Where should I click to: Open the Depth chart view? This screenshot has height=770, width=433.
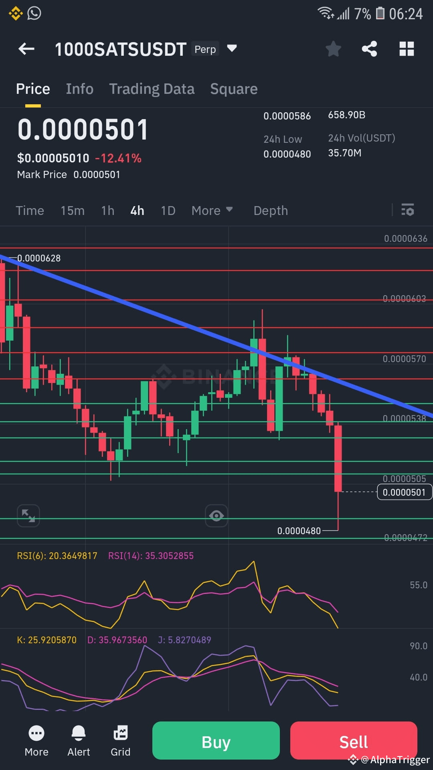click(x=271, y=211)
